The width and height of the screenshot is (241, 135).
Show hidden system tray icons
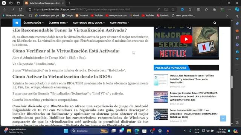(185, 131)
